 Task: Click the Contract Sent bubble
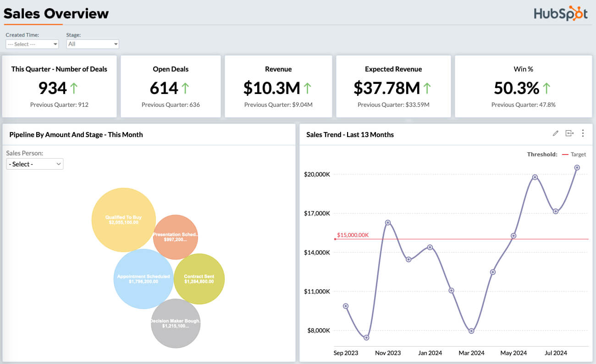(199, 279)
